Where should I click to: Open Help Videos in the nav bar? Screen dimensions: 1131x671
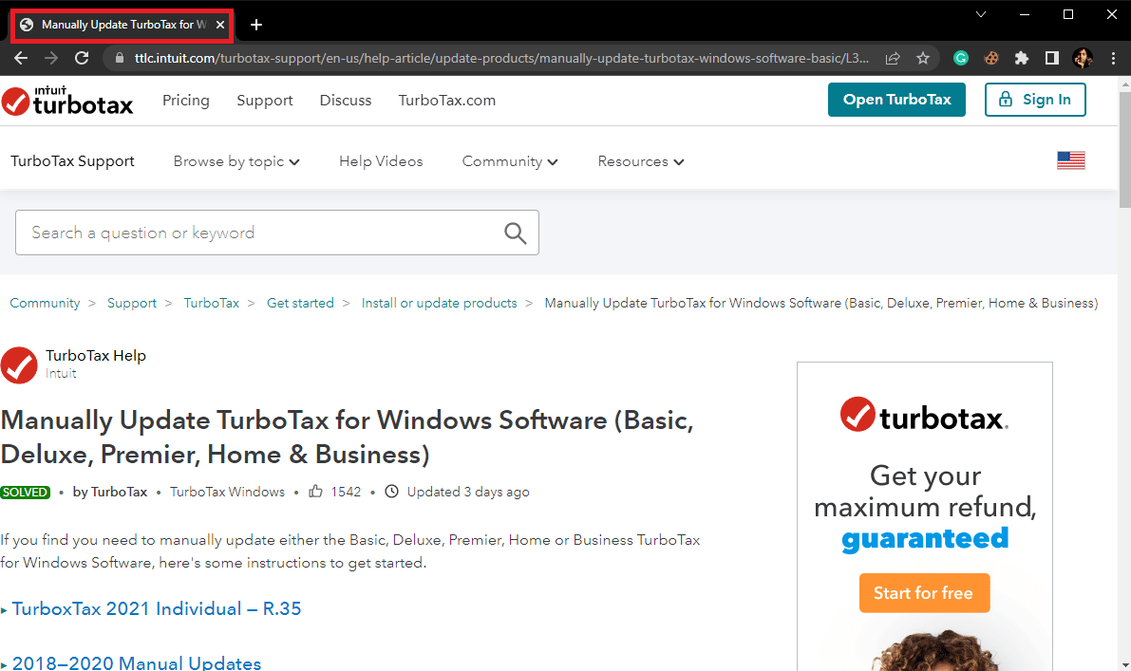pyautogui.click(x=381, y=161)
